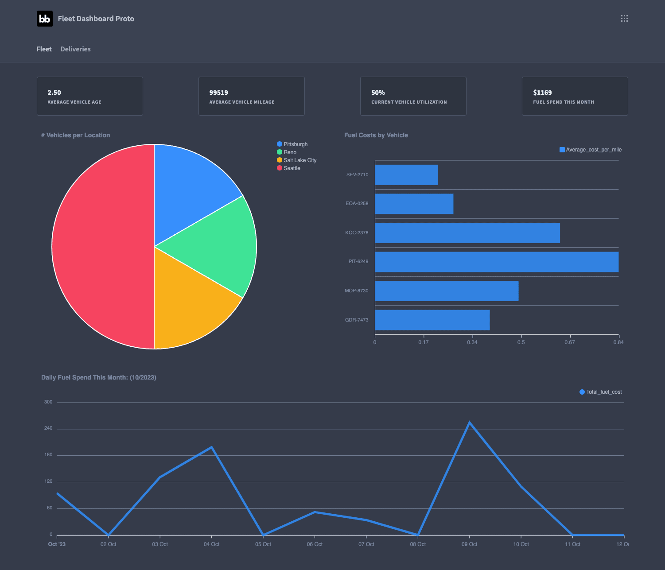Toggle Total_fuel_cost legend series
The image size is (665, 570).
[x=601, y=392]
